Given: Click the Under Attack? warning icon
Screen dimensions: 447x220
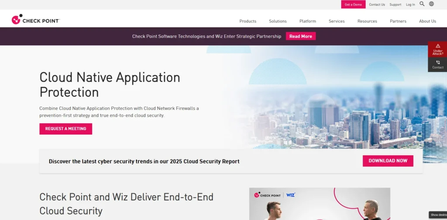Looking at the screenshot, I should click(438, 45).
